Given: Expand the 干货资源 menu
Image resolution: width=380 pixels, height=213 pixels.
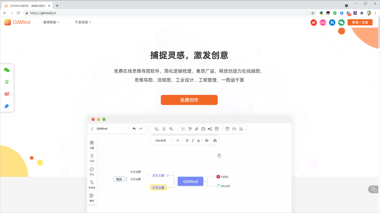Looking at the screenshot, I should [83, 22].
